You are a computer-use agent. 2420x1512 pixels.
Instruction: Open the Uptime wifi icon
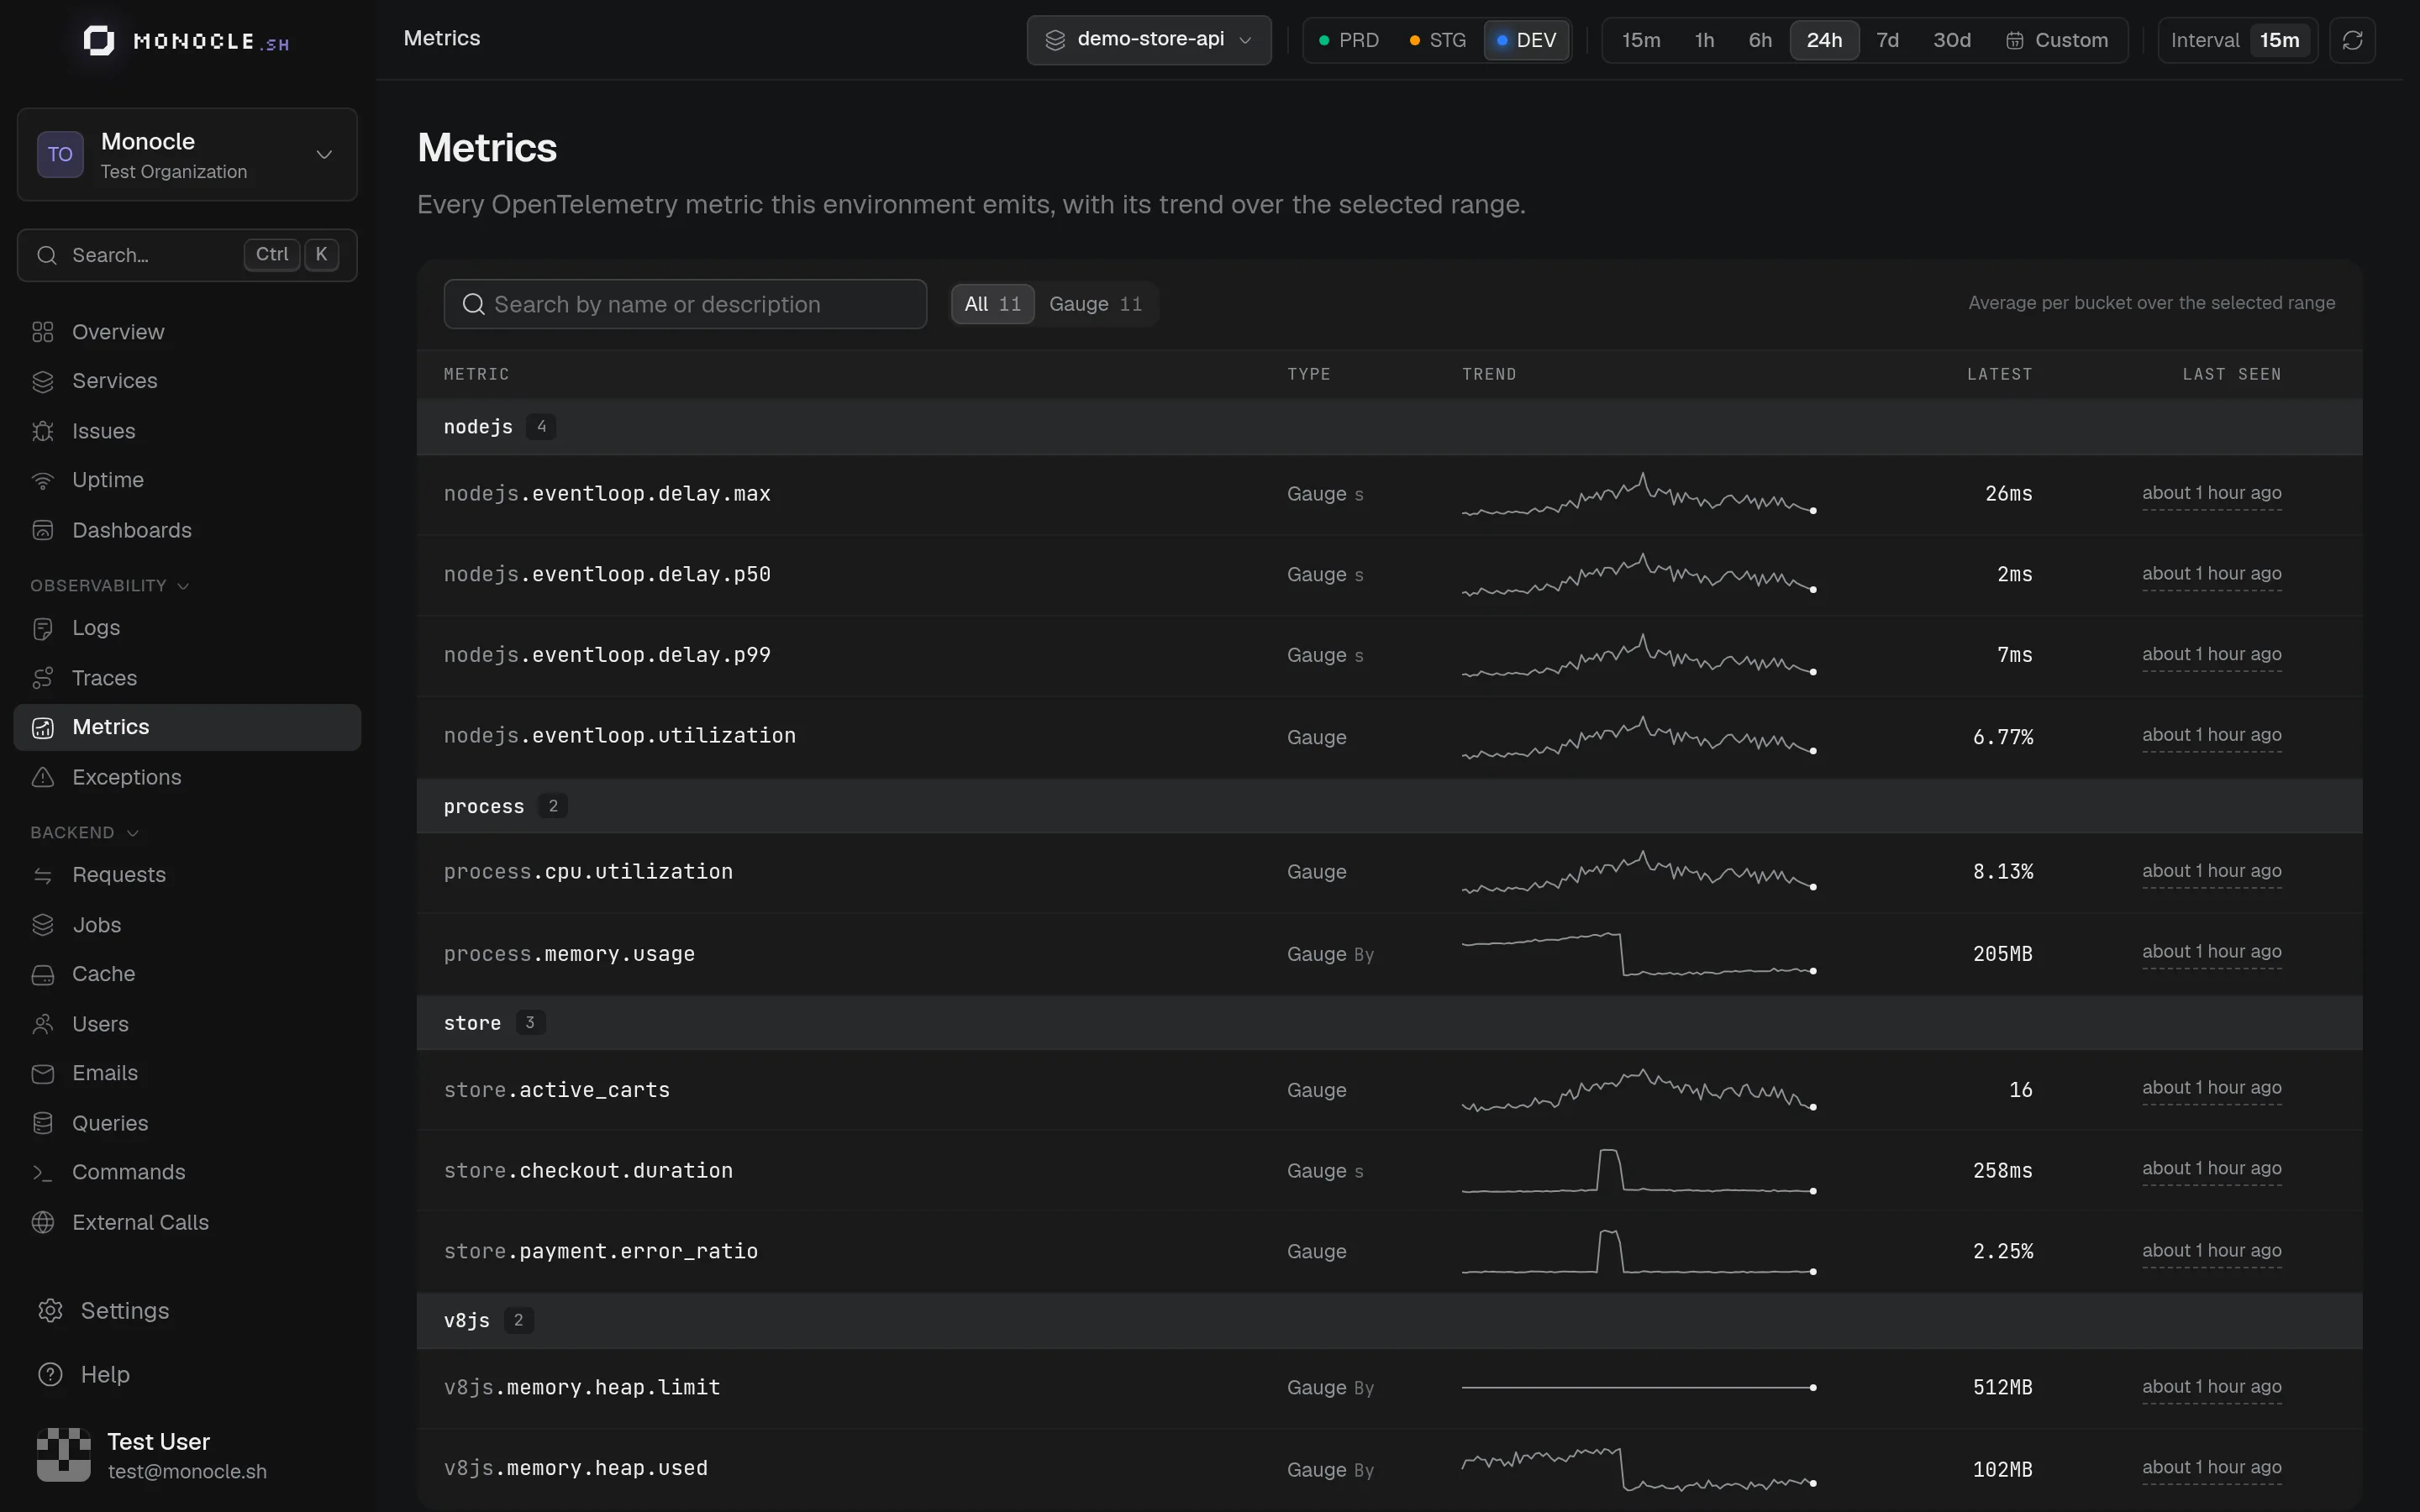[x=43, y=480]
